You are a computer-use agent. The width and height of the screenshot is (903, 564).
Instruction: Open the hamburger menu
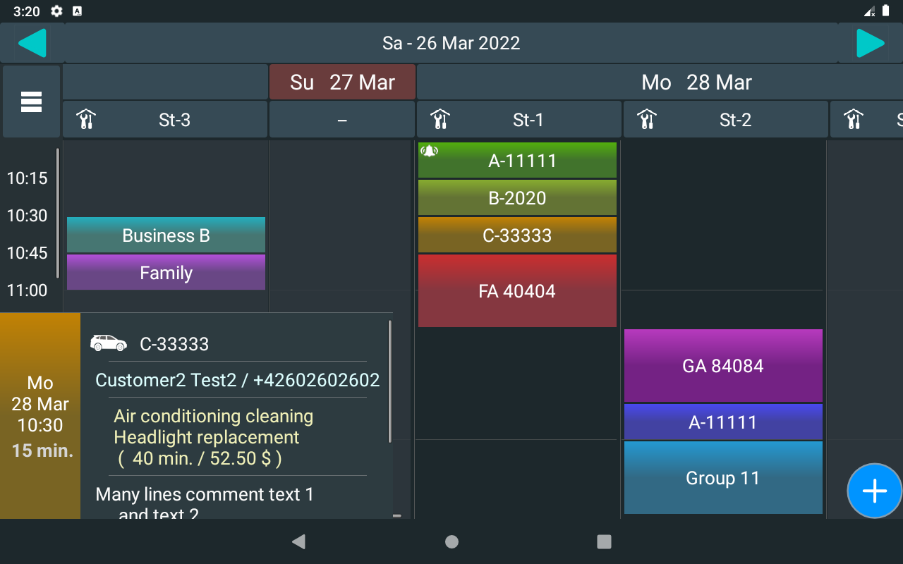31,102
